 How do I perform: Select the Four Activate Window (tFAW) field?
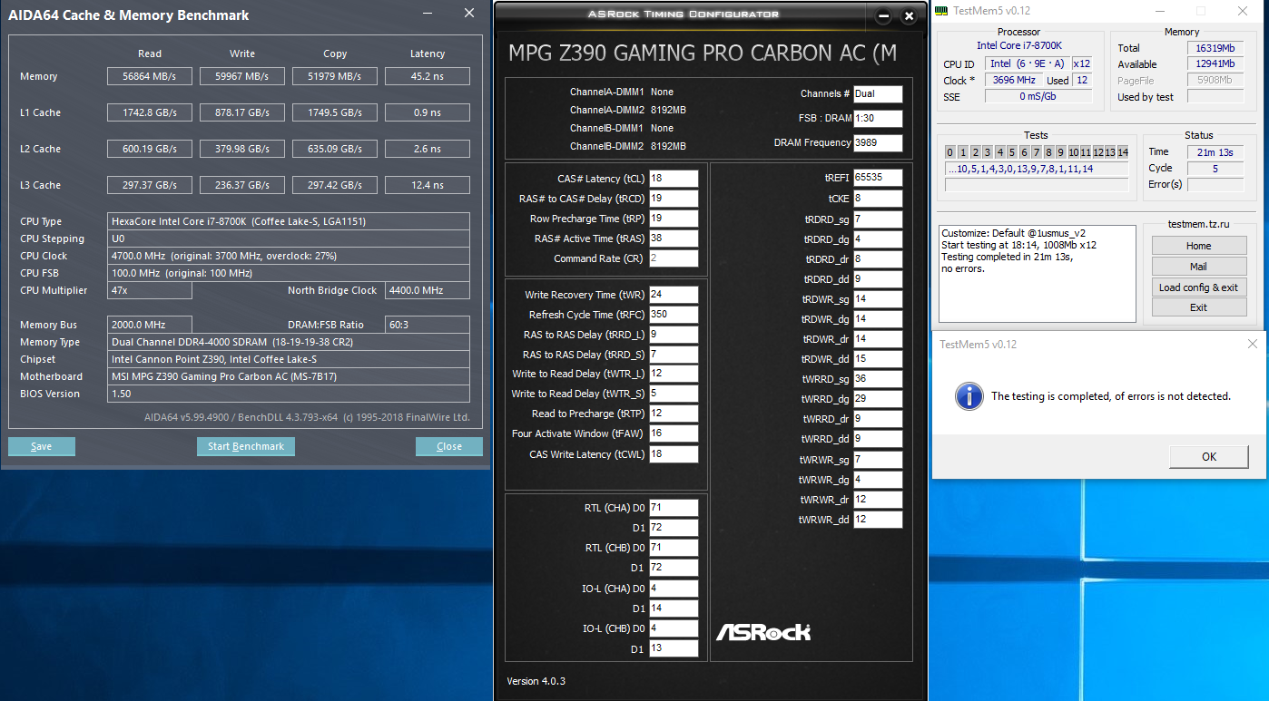click(x=674, y=433)
